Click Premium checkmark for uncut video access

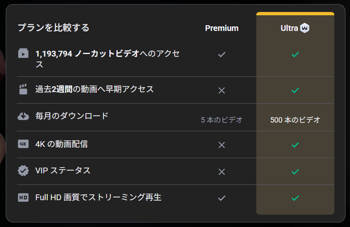[222, 54]
